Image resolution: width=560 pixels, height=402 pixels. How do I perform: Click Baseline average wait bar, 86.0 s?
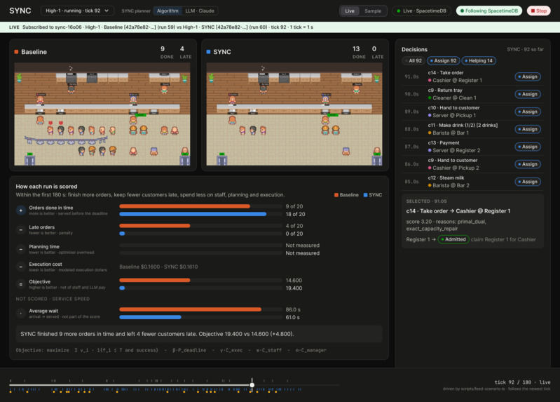point(191,309)
